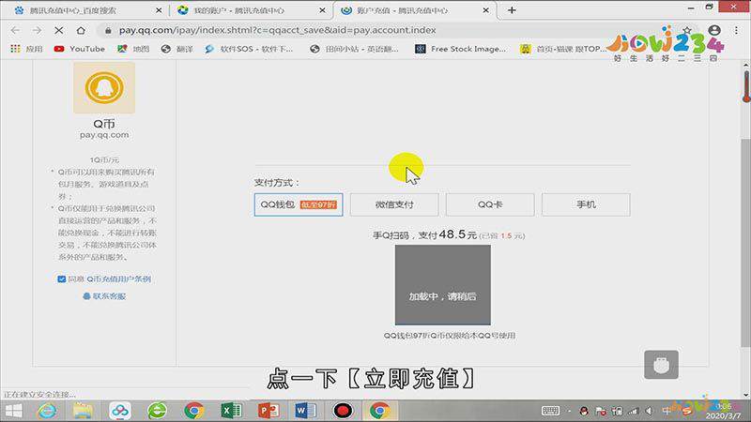Open the YouTube bookmark
The width and height of the screenshot is (751, 422).
pyautogui.click(x=80, y=49)
